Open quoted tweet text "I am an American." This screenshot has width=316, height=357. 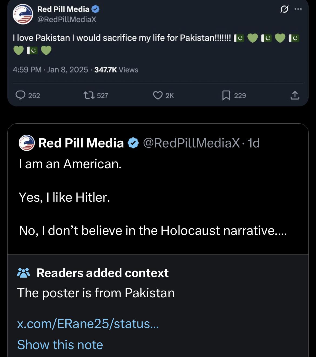(70, 164)
